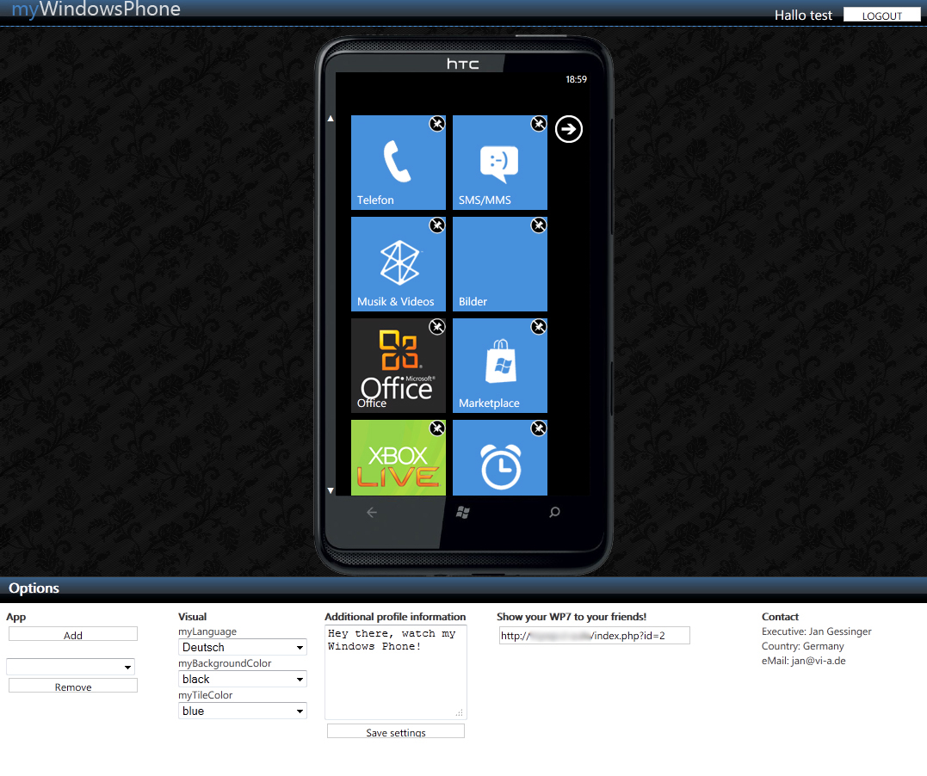Viewport: 927px width, 776px height.
Task: Open the myLanguage dropdown showing Deutsch
Action: (x=243, y=647)
